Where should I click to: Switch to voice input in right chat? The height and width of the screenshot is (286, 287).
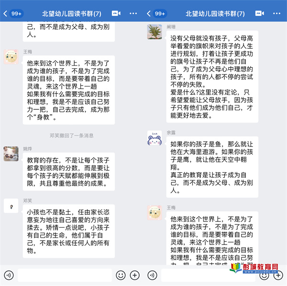click(152, 275)
